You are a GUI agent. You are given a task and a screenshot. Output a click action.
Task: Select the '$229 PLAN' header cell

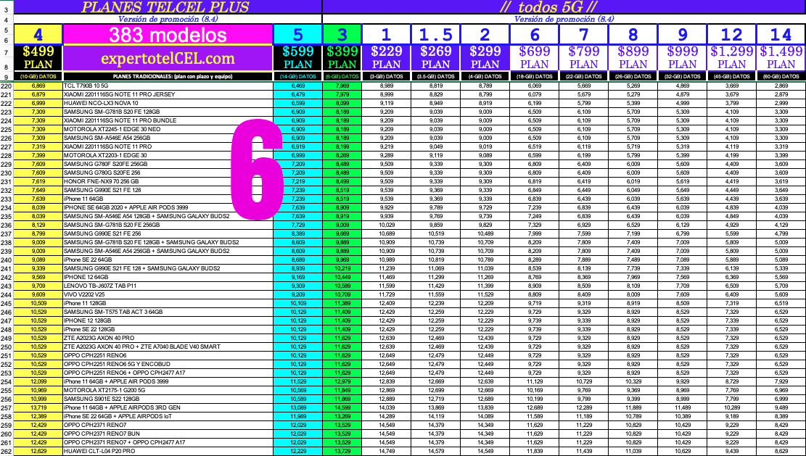386,59
